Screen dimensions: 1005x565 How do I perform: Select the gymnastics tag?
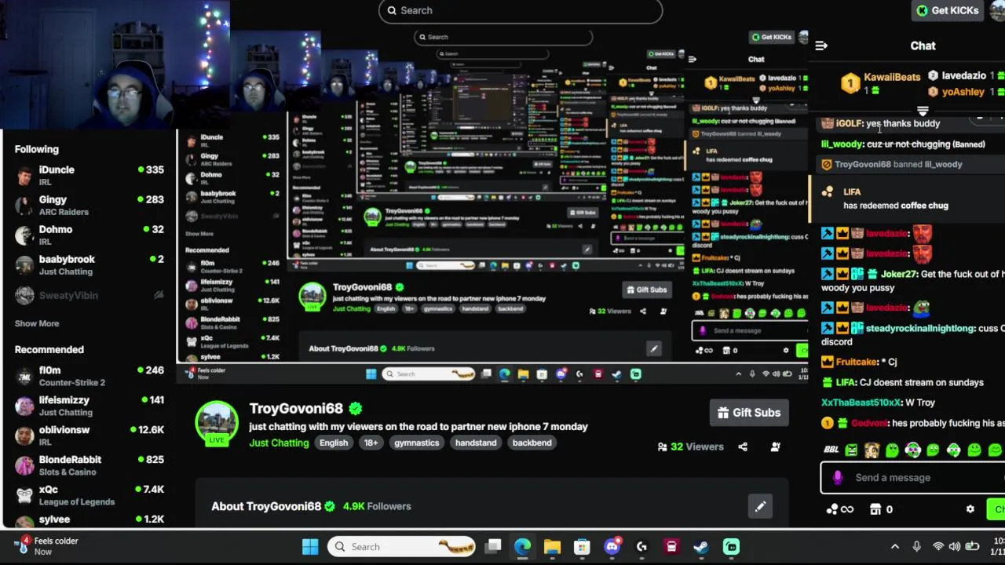tap(416, 443)
